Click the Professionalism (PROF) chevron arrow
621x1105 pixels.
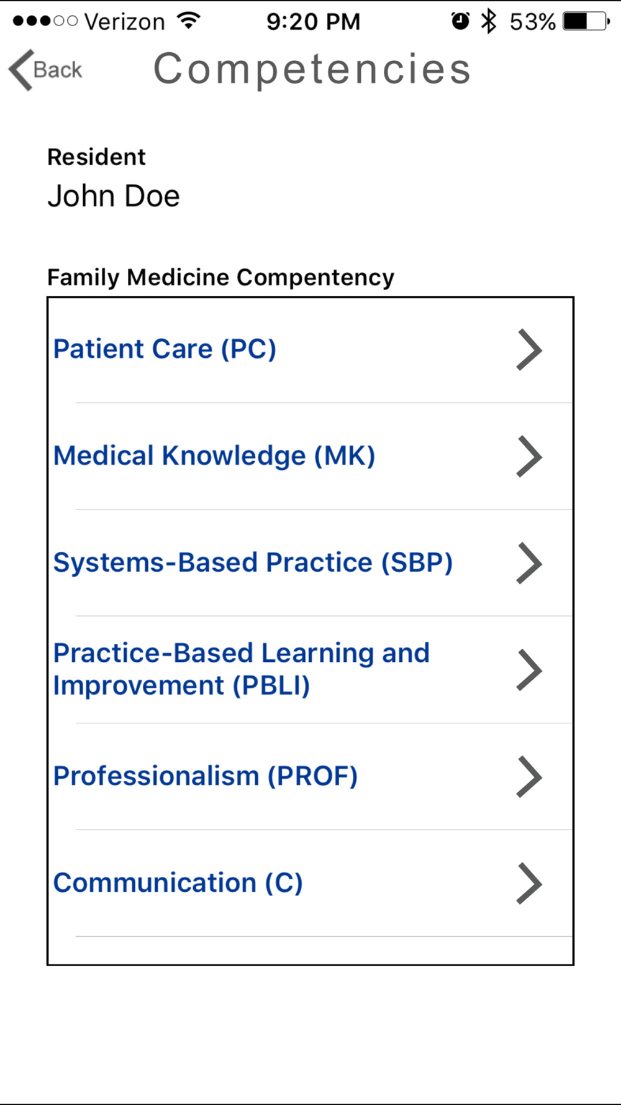point(529,777)
